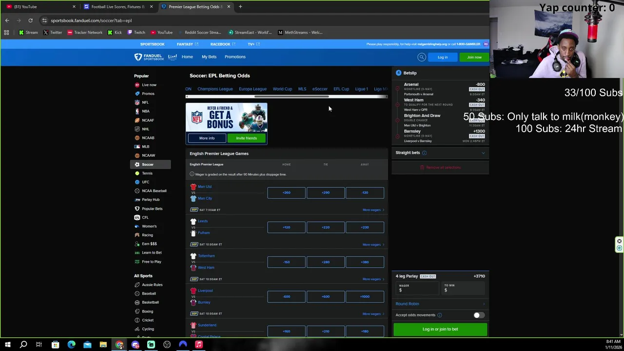Select NBA in the Popular list

point(146,111)
